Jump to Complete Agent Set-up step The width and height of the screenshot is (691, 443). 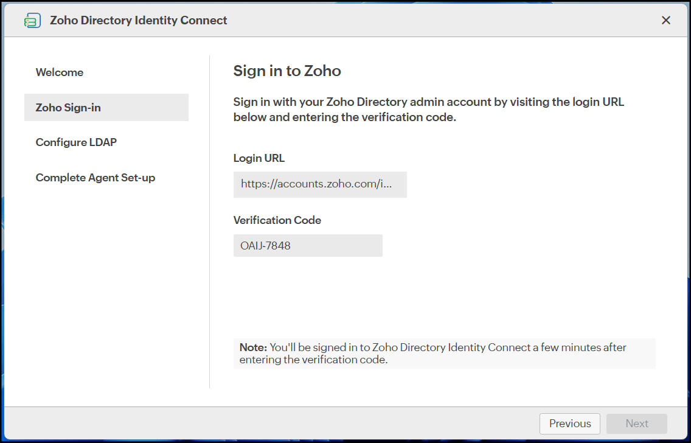click(95, 178)
